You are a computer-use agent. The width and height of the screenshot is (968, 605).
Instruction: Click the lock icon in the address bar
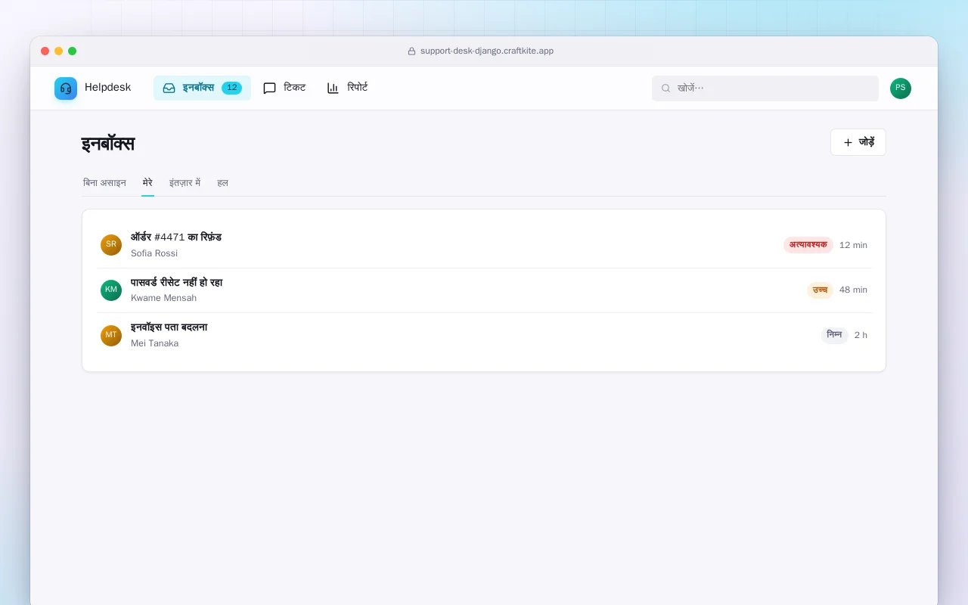(412, 51)
